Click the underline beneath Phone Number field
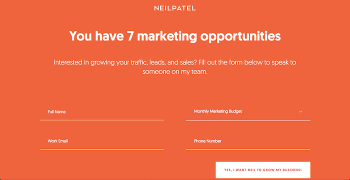350x180 pixels. coord(248,149)
